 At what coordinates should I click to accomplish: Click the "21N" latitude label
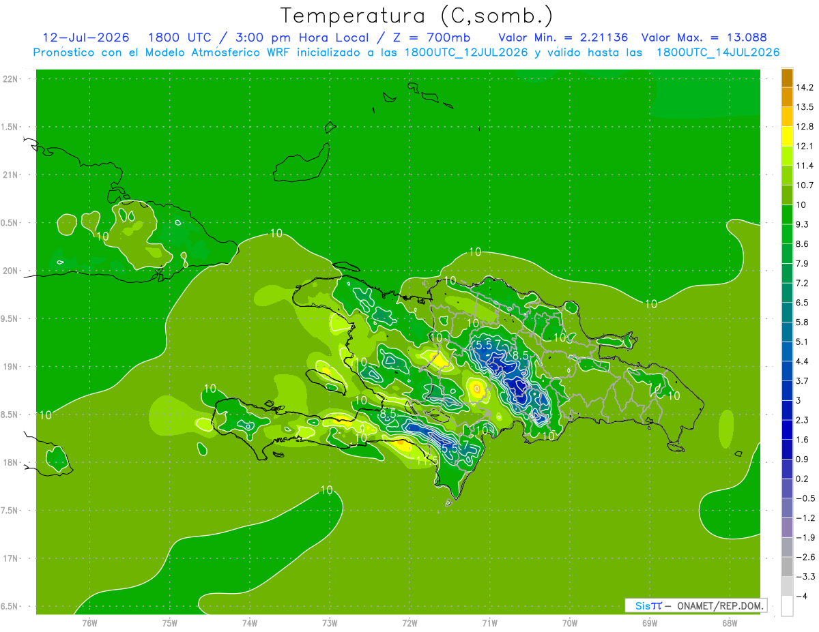[x=12, y=175]
